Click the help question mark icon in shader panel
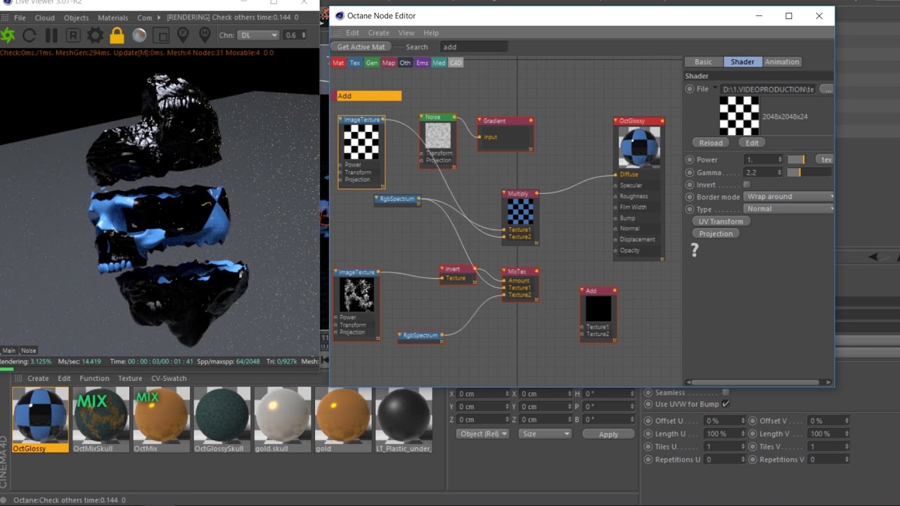 point(695,250)
